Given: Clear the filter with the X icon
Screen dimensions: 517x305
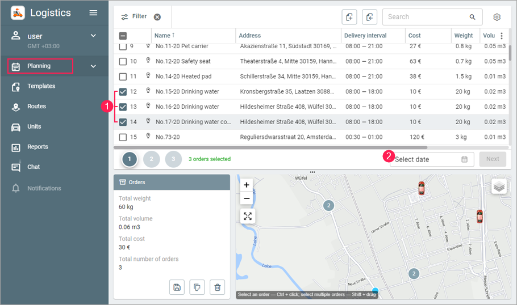Looking at the screenshot, I should (x=157, y=17).
